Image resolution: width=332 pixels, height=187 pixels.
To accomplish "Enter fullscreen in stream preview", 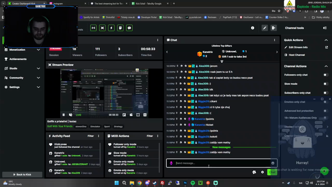I will [138, 115].
